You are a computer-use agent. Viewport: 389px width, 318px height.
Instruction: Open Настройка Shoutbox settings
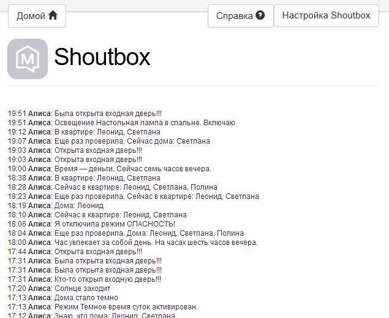point(327,15)
